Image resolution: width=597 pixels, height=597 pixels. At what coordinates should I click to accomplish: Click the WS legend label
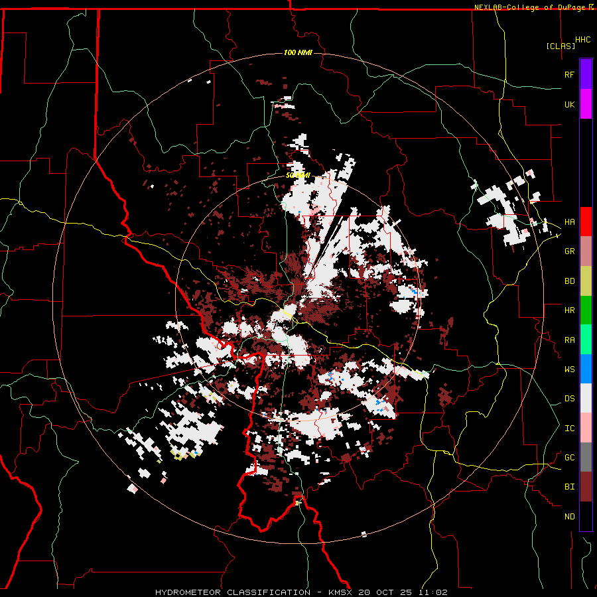pyautogui.click(x=569, y=369)
